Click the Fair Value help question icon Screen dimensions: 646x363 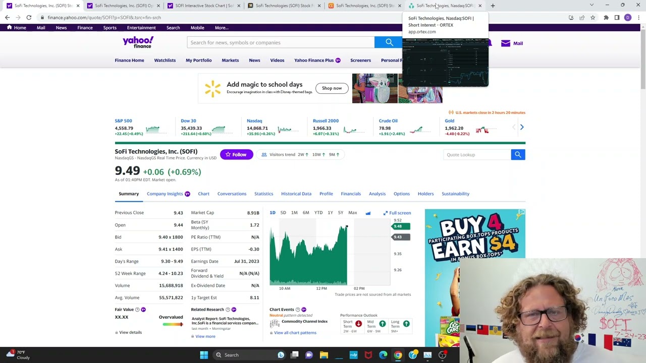[x=137, y=310]
